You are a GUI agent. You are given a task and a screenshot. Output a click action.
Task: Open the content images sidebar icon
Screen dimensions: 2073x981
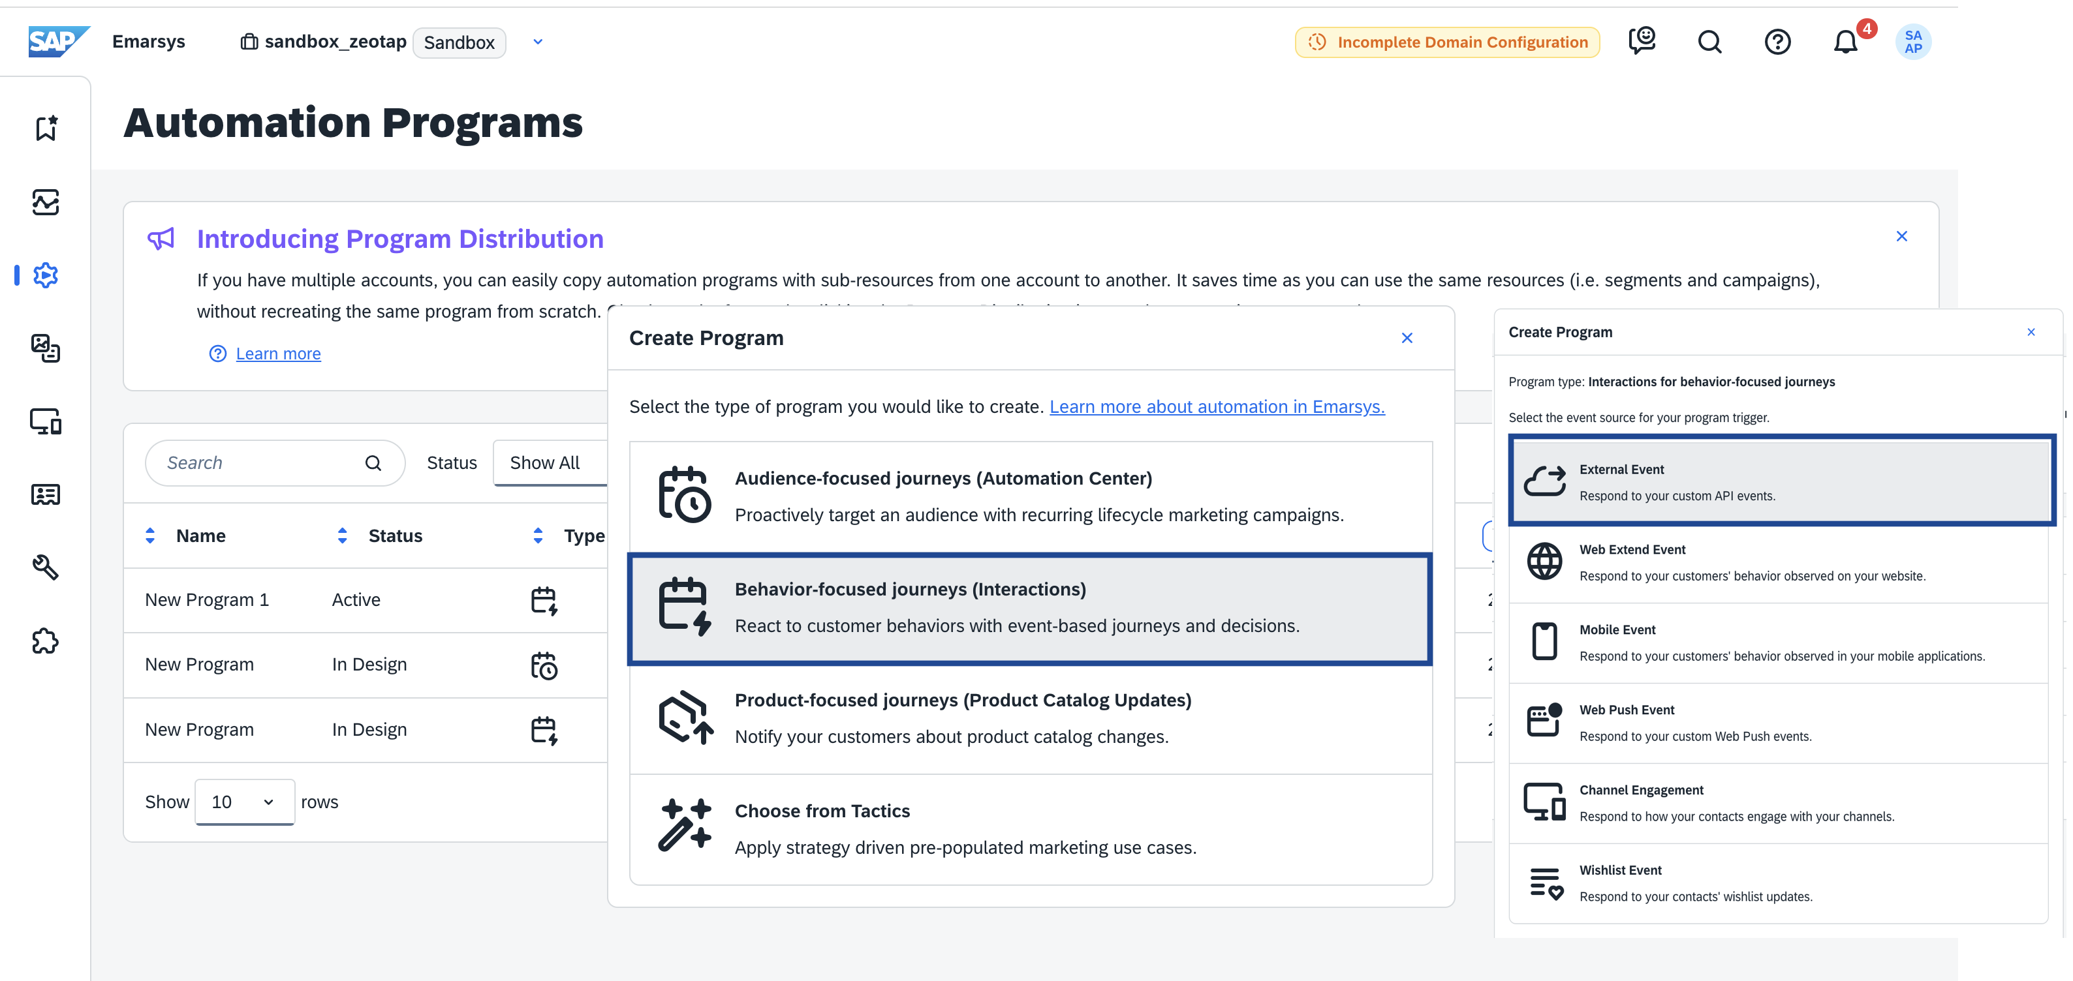point(46,348)
